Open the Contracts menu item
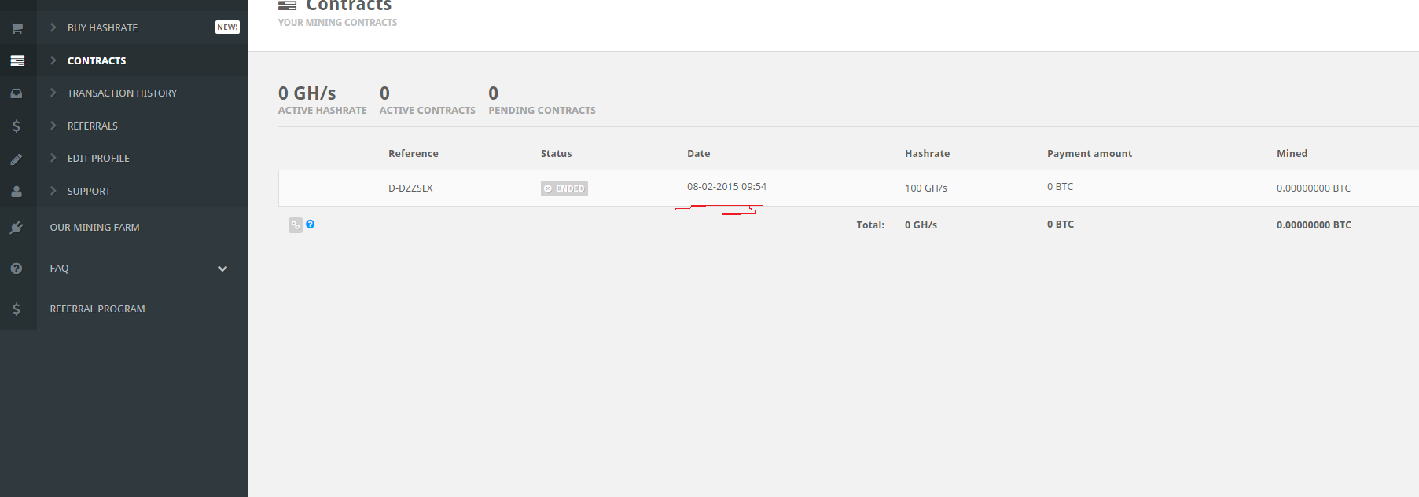 97,60
